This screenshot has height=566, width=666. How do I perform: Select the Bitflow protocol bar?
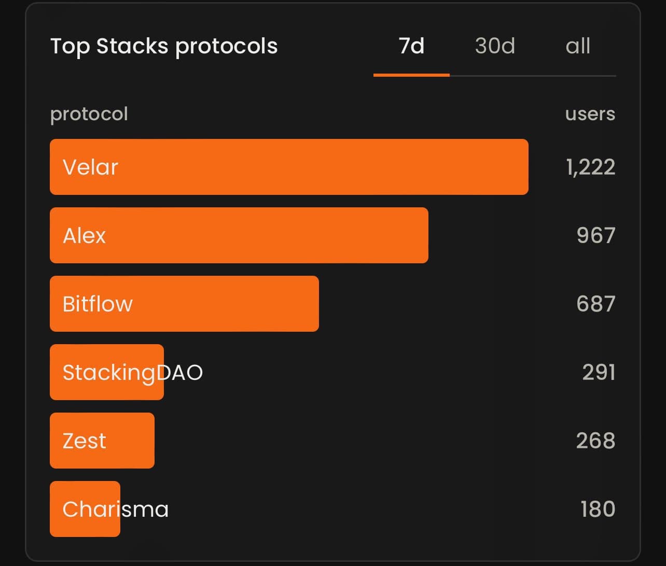184,304
